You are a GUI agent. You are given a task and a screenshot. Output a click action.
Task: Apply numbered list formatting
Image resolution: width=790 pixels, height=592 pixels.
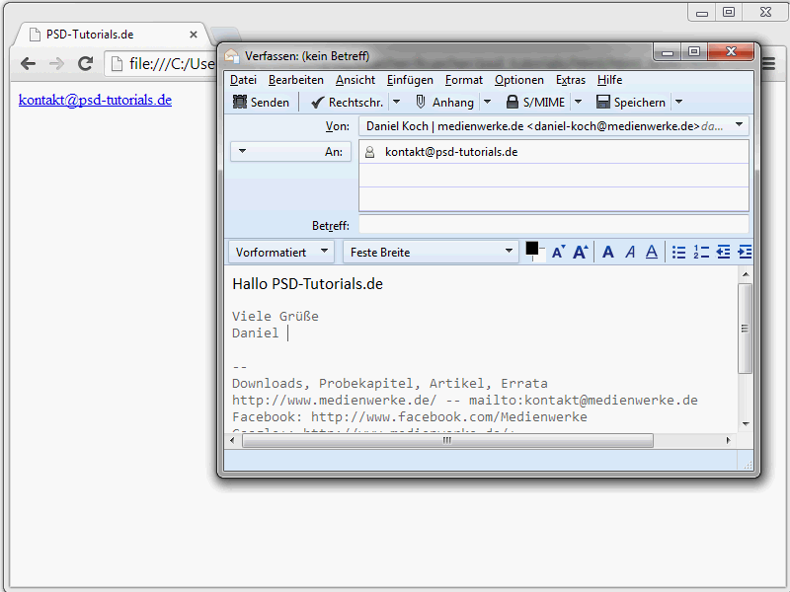701,253
